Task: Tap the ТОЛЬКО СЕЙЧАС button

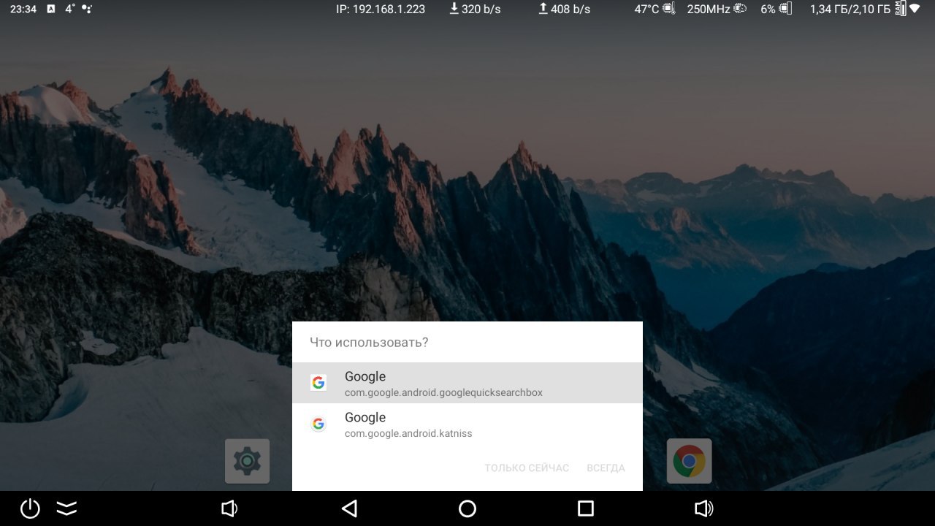Action: [527, 468]
